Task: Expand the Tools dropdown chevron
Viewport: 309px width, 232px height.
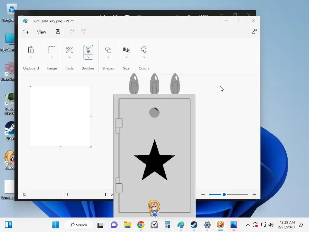Action: point(69,57)
